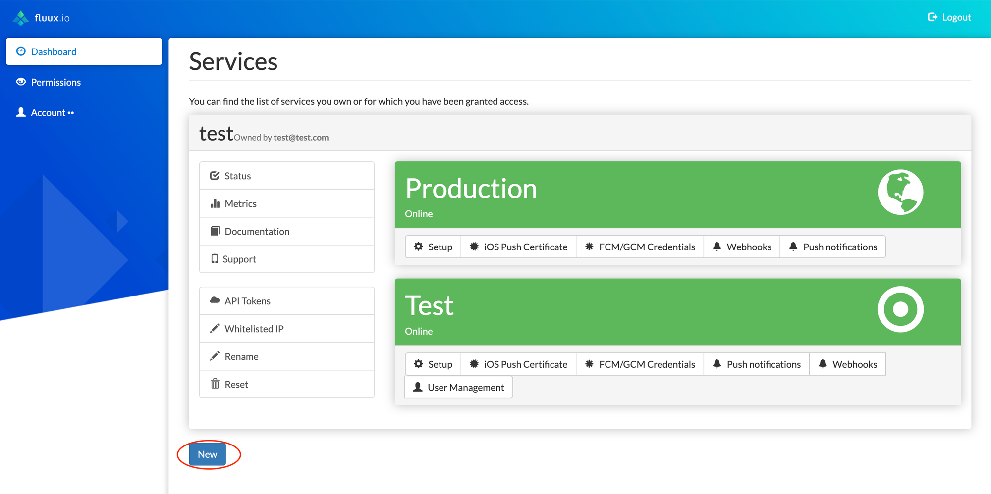The width and height of the screenshot is (991, 494).
Task: Click the test@test.com owner text
Action: (301, 137)
